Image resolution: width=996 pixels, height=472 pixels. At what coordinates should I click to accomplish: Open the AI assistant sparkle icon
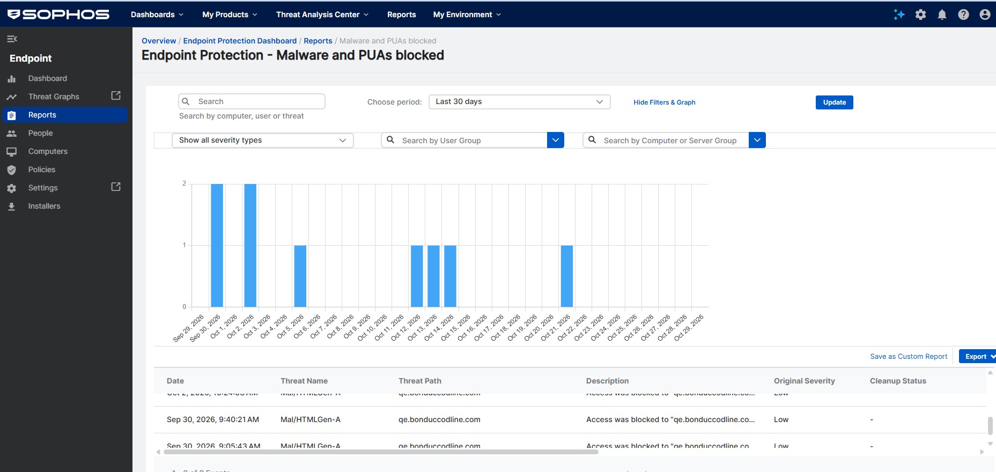[899, 14]
